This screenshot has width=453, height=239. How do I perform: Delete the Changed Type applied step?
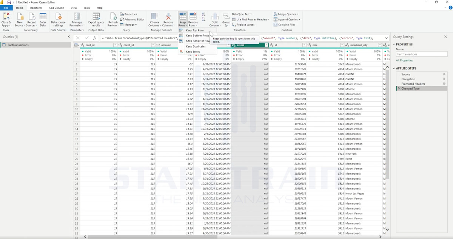point(399,88)
